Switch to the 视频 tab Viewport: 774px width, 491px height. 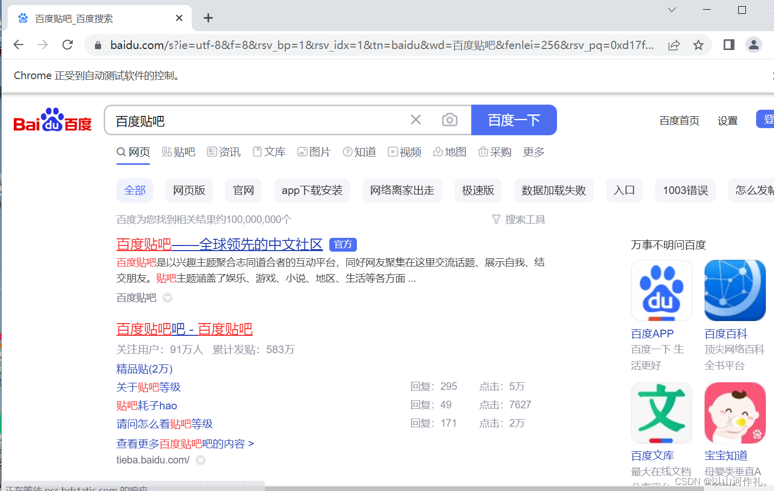pos(405,152)
